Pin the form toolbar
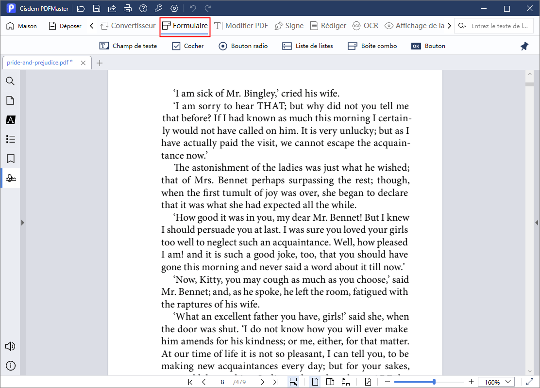 pyautogui.click(x=524, y=46)
